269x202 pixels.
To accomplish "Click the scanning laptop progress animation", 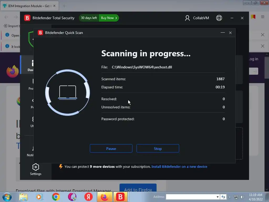I will (x=68, y=92).
